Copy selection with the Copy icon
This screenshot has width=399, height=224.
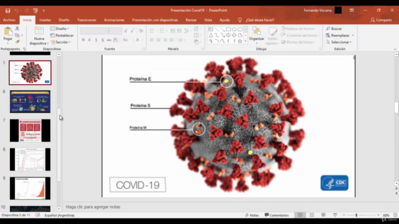[17, 35]
